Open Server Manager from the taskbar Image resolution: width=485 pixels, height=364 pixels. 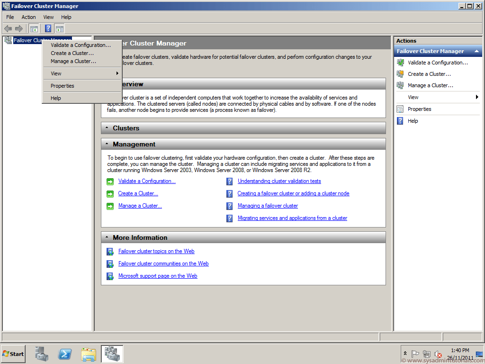pyautogui.click(x=41, y=354)
